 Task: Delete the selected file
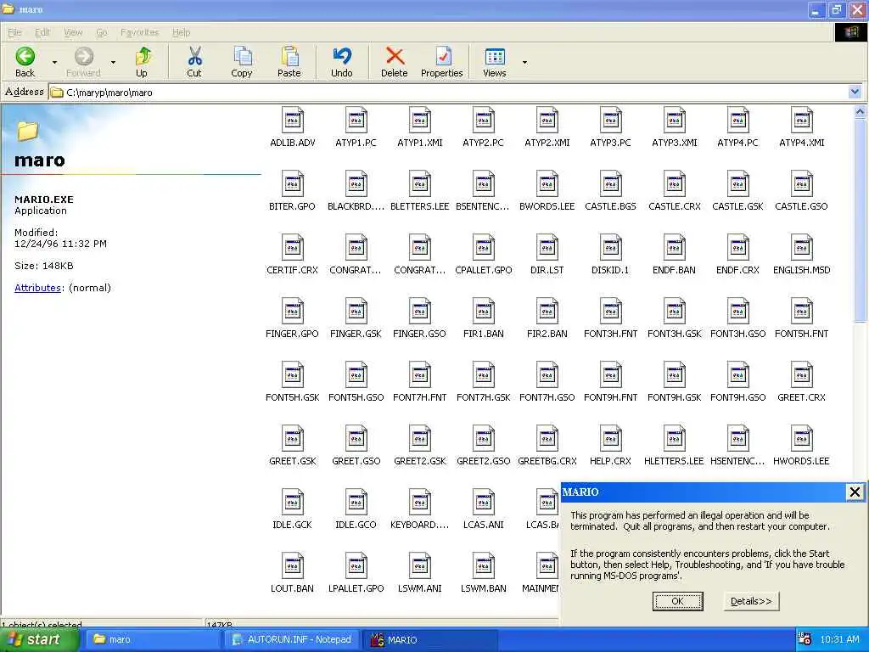click(x=394, y=62)
